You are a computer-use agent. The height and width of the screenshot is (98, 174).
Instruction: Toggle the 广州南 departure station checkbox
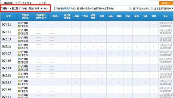pyautogui.click(x=23, y=3)
